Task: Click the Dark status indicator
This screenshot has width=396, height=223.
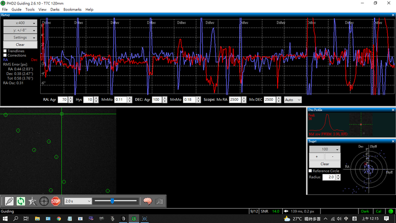Action: click(x=365, y=211)
